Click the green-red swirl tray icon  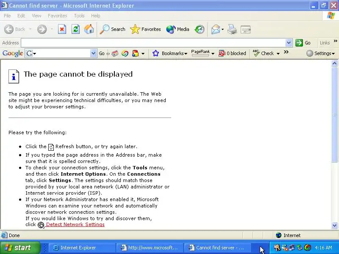308,248
